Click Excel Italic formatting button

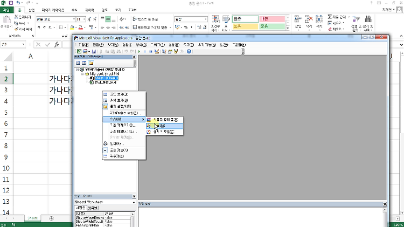pyautogui.click(x=44, y=27)
